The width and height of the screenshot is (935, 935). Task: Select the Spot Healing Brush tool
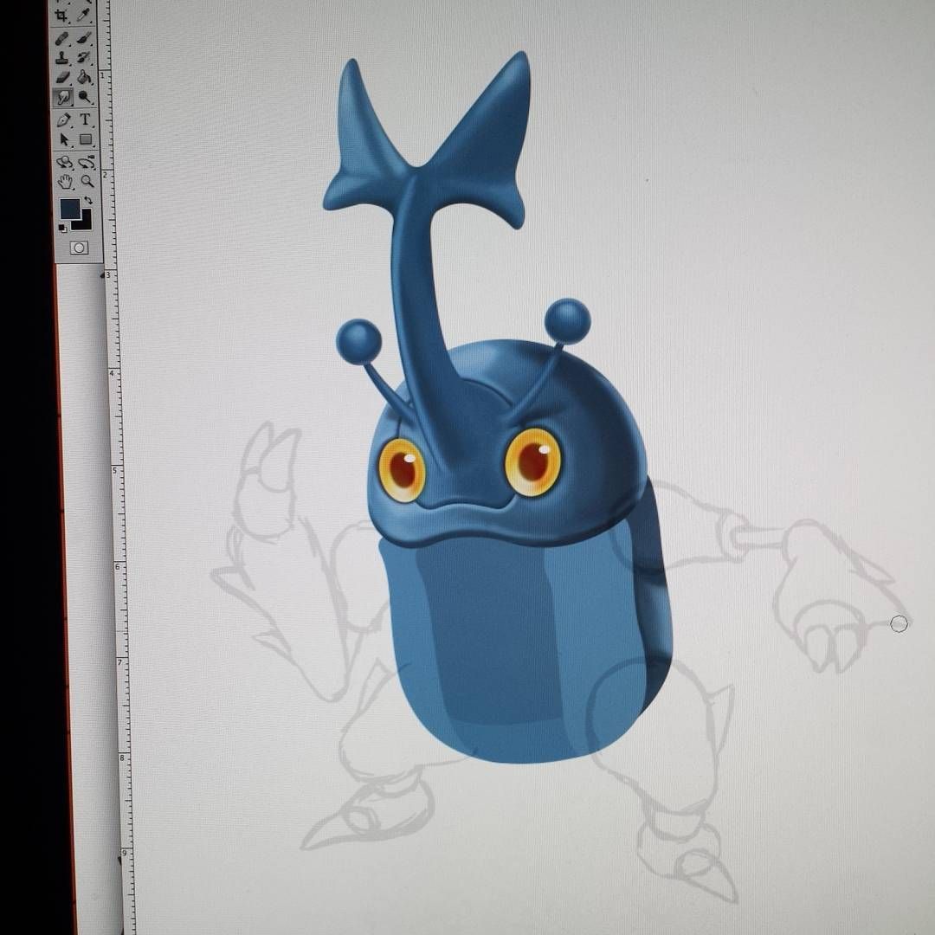(62, 38)
